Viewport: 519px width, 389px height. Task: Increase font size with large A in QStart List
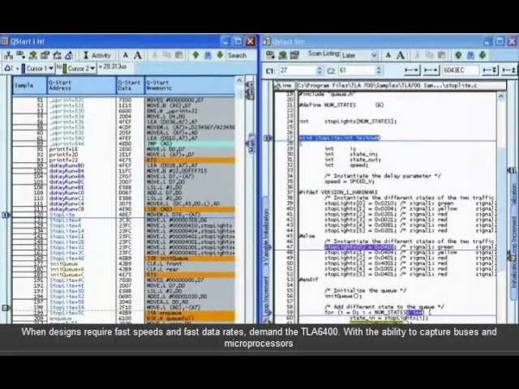pos(138,55)
